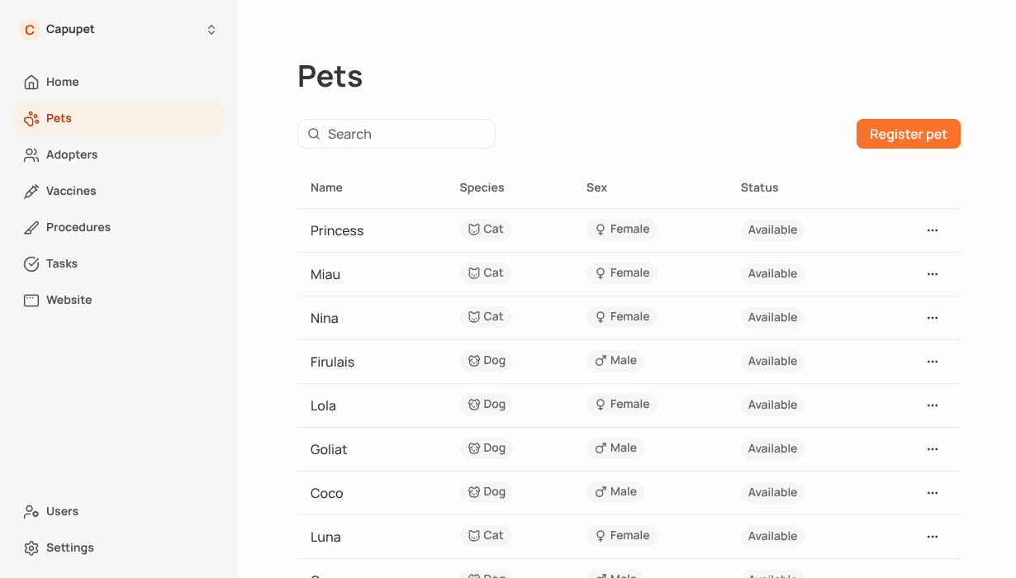This screenshot has height=578, width=1016.
Task: Click the Settings gear icon
Action: pyautogui.click(x=31, y=547)
